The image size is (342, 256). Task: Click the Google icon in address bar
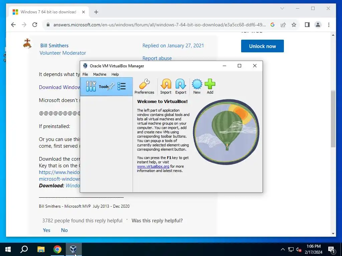click(x=273, y=25)
